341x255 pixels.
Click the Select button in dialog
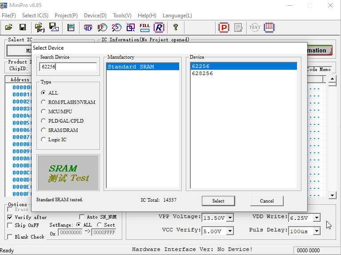coord(218,201)
